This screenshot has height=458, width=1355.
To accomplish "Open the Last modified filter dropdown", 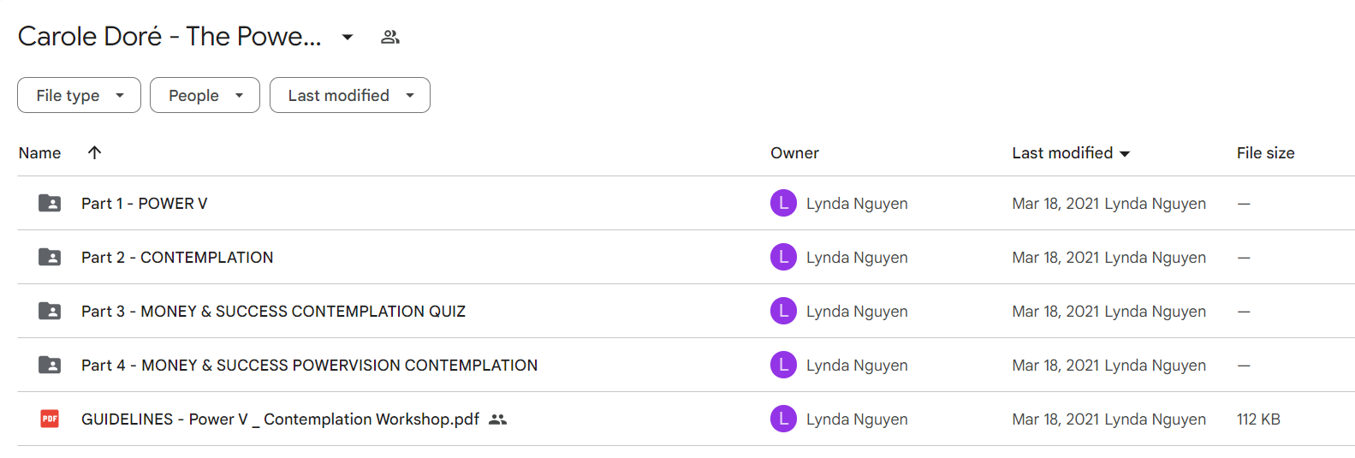I will click(x=350, y=95).
